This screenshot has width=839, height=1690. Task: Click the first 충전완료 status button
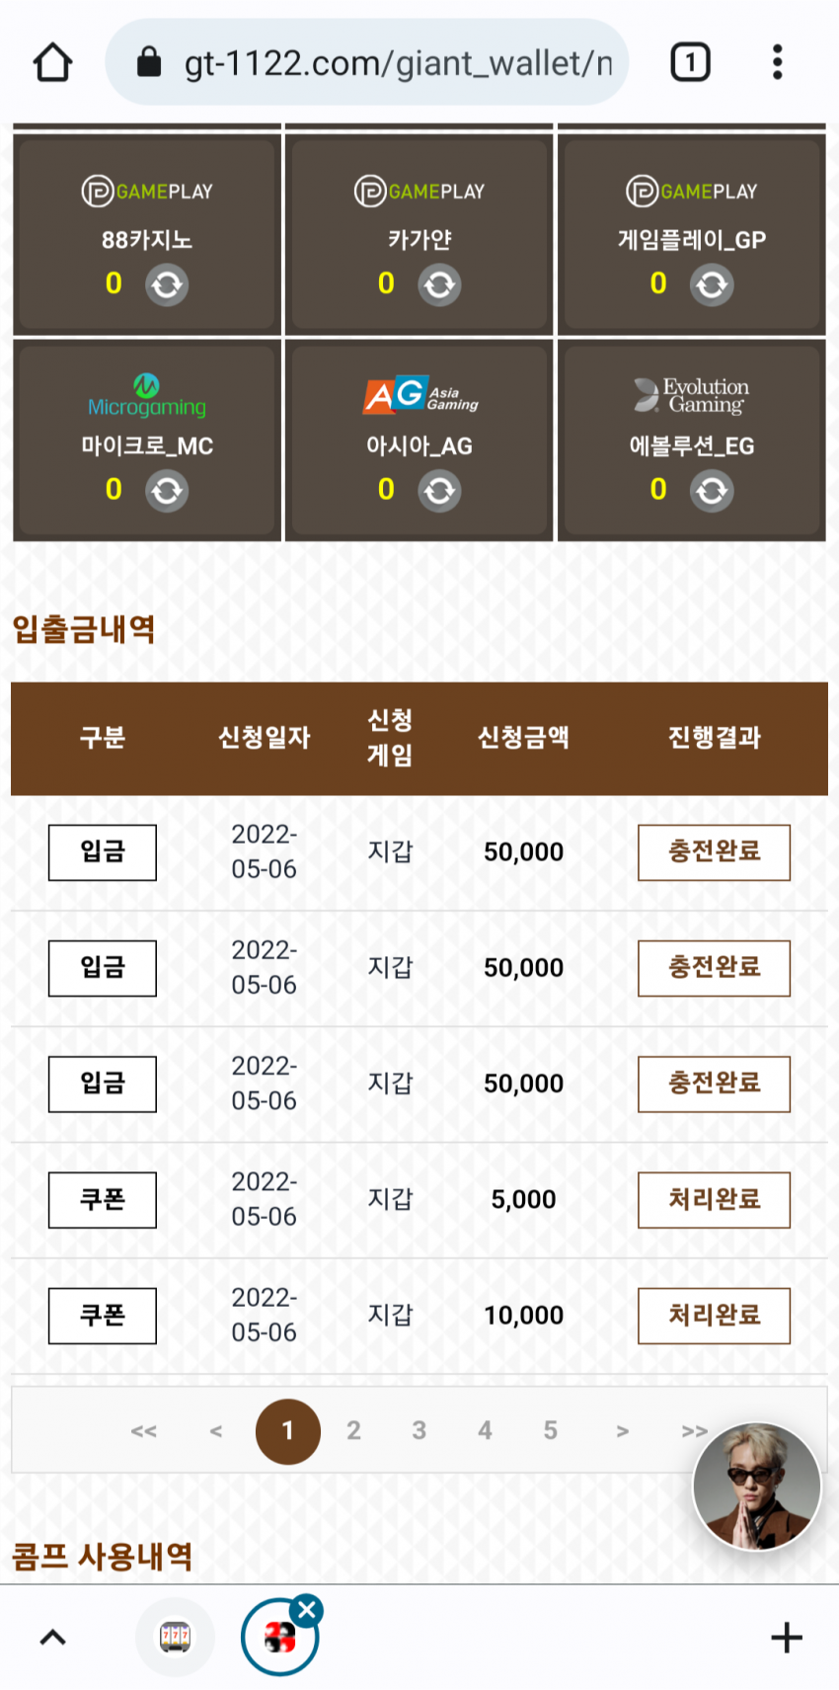tap(714, 852)
